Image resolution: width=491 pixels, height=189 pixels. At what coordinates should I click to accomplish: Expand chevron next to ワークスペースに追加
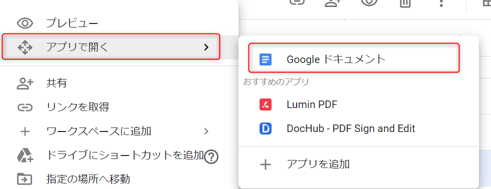tap(206, 131)
